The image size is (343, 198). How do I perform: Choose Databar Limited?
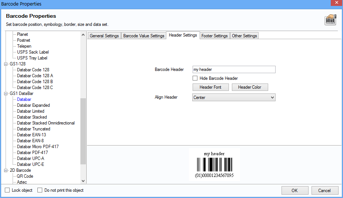click(30, 111)
